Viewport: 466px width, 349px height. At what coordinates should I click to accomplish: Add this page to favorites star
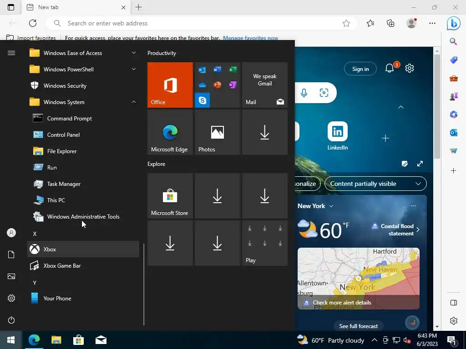coord(346,23)
